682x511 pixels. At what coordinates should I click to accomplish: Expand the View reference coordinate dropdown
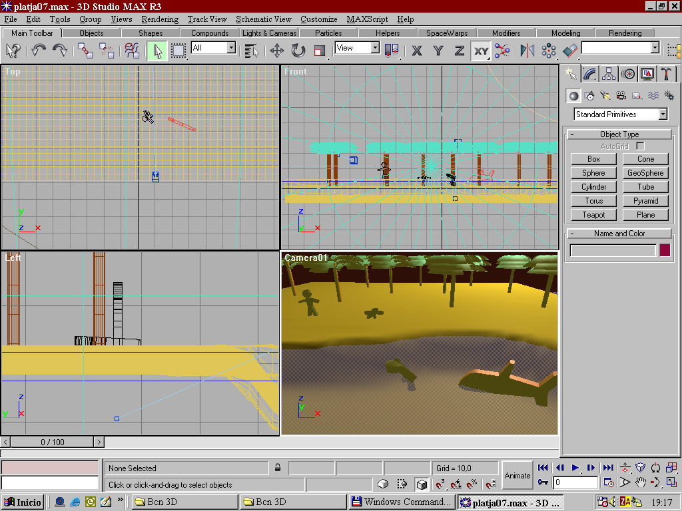[x=374, y=48]
